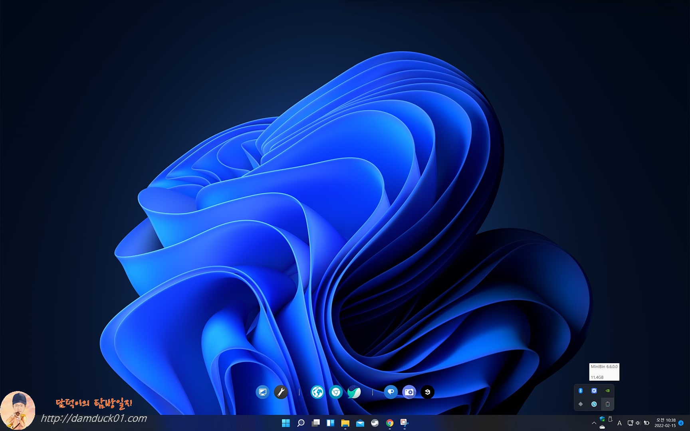Click the gray diamond tray icon
Viewport: 690px width, 431px height.
(x=581, y=404)
